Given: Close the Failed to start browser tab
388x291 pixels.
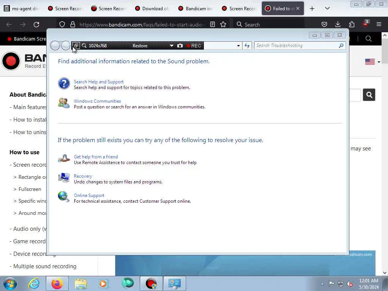Looking at the screenshot, I should pyautogui.click(x=298, y=8).
